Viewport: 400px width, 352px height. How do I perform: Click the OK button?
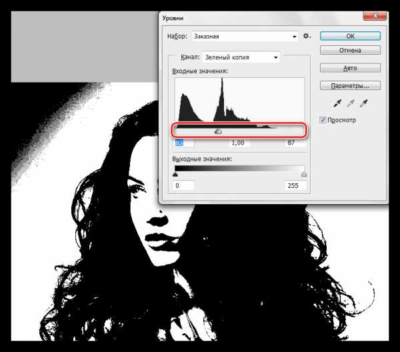click(x=350, y=36)
